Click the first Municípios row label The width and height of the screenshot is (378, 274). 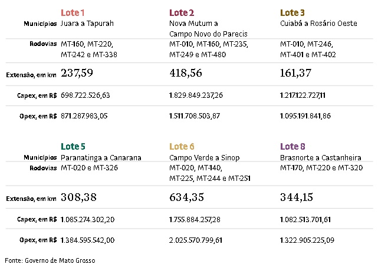pyautogui.click(x=40, y=24)
